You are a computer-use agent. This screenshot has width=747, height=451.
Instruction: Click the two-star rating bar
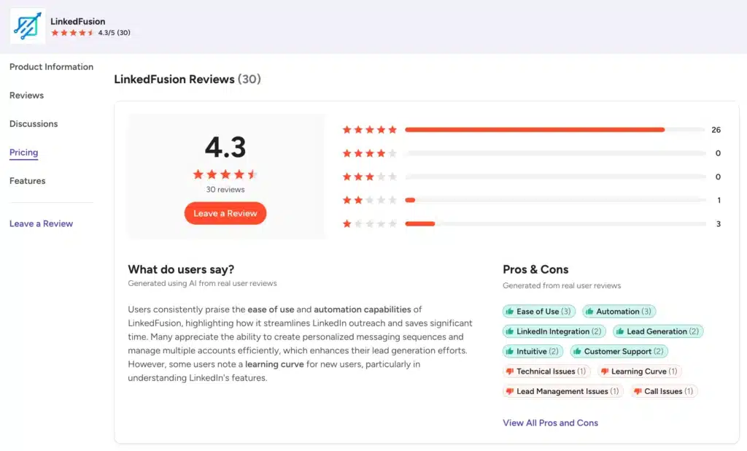pos(555,200)
